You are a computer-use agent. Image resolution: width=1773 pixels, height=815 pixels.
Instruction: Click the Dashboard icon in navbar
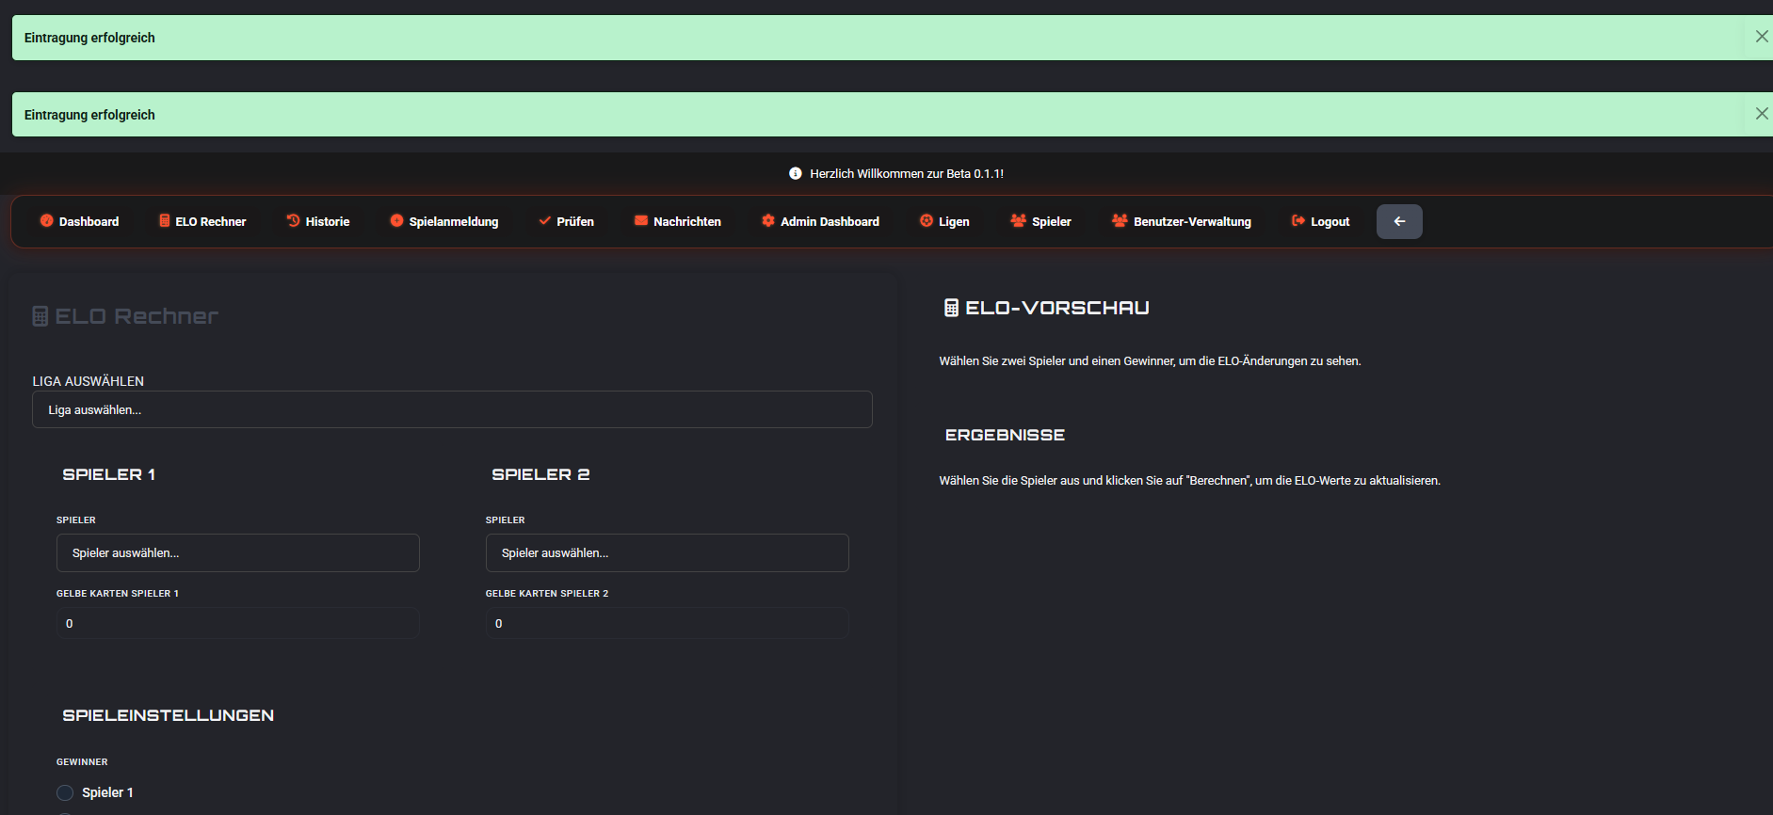coord(46,221)
